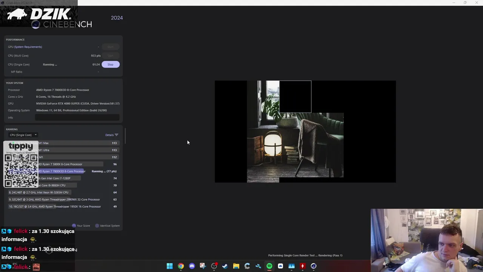Open Discord from the taskbar
The width and height of the screenshot is (483, 272).
192,266
